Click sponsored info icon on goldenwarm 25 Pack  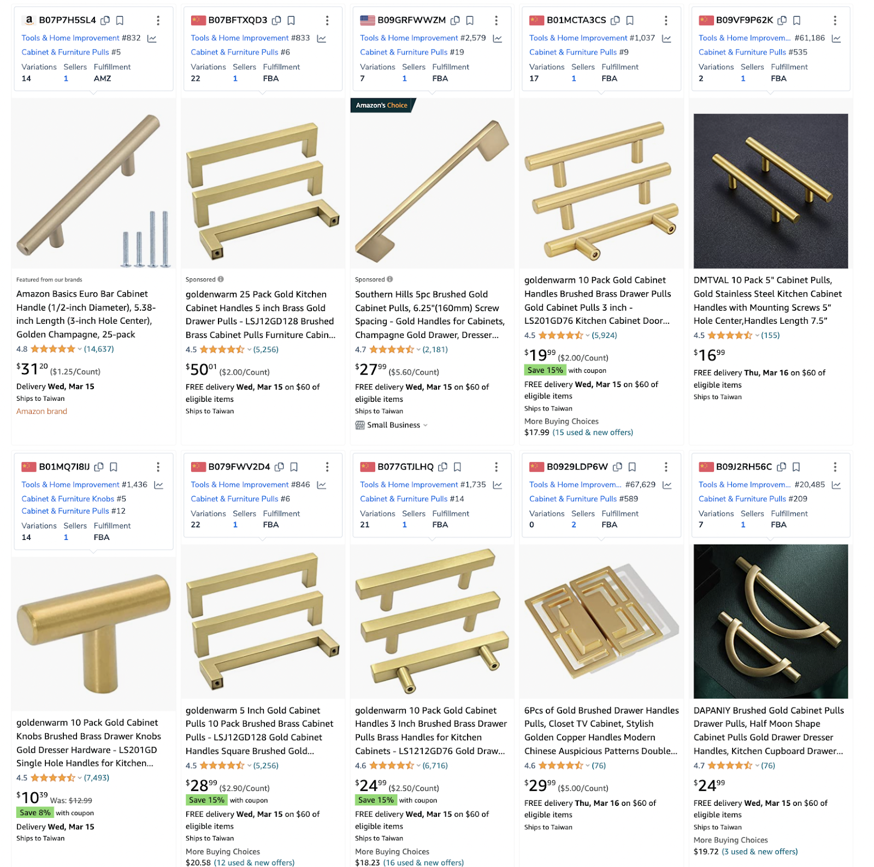221,279
